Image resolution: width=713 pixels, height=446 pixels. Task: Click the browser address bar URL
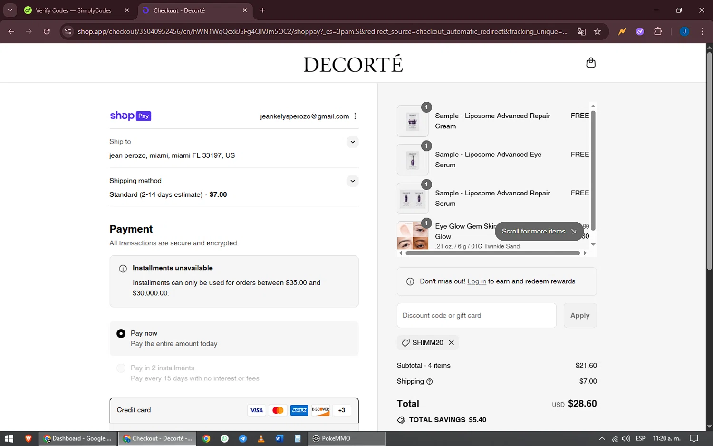(x=322, y=31)
